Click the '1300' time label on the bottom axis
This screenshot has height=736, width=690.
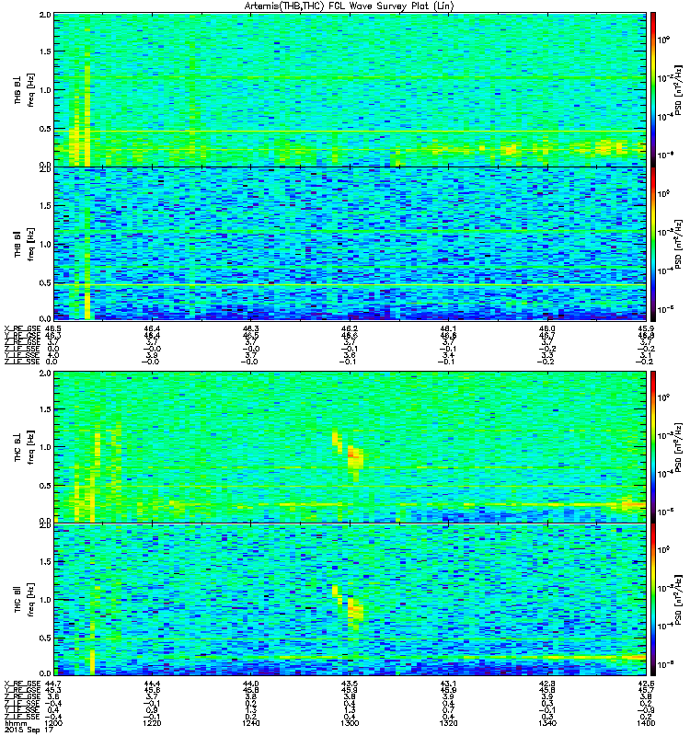351,723
